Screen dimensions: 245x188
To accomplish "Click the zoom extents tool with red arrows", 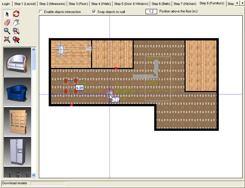I will pyautogui.click(x=7, y=39).
